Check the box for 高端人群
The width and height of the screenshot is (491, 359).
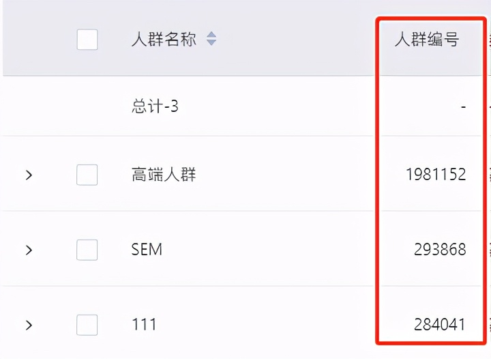click(87, 175)
